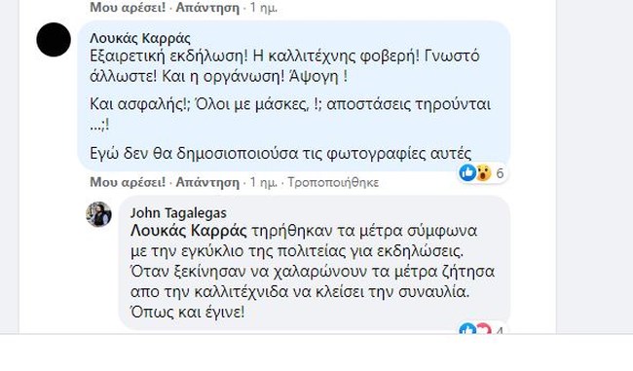Show edit history via Τροποποιήθηκε

pyautogui.click(x=333, y=182)
